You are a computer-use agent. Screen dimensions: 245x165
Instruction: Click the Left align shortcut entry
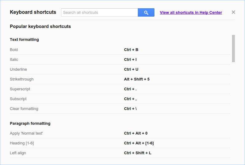[x=18, y=153]
